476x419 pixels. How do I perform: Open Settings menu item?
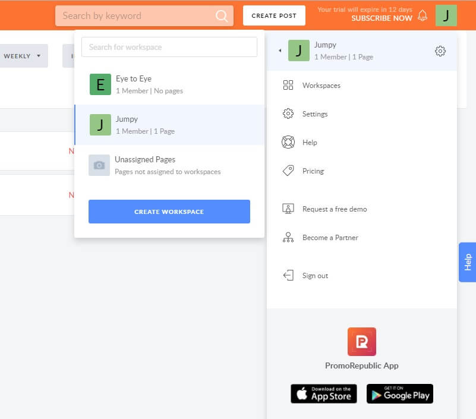[x=314, y=114]
